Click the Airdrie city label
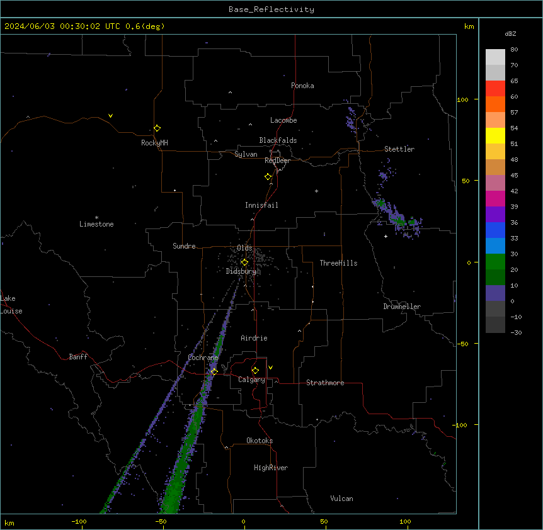This screenshot has height=530, width=543. (x=254, y=338)
